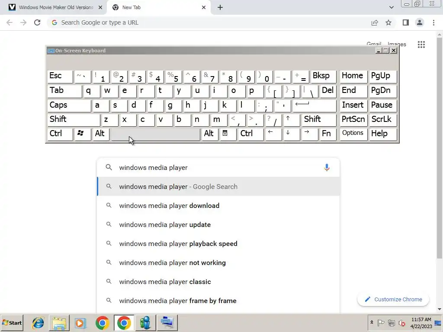Select the New Tab tab
The image size is (443, 332).
(x=158, y=8)
